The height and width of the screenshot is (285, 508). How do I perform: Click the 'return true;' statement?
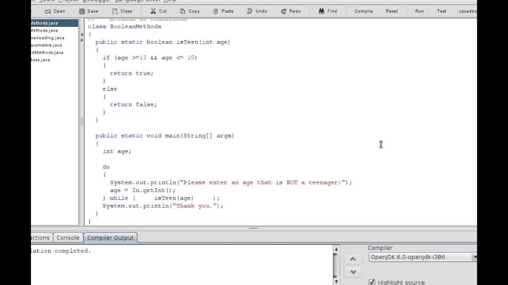click(132, 73)
